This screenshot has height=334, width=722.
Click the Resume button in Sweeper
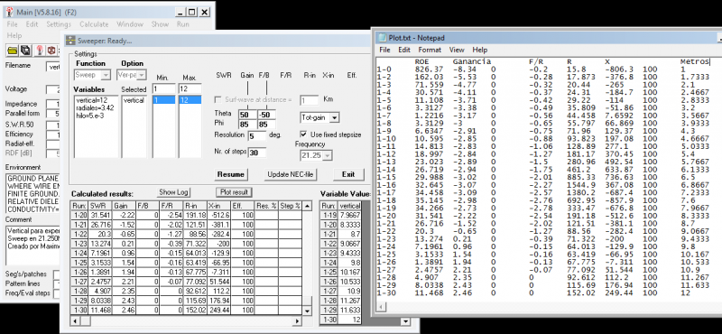(231, 174)
